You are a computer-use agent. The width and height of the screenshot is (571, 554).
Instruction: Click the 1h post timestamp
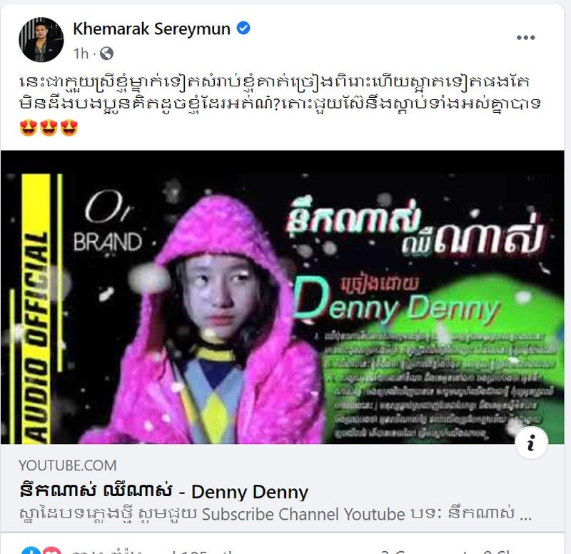point(81,54)
